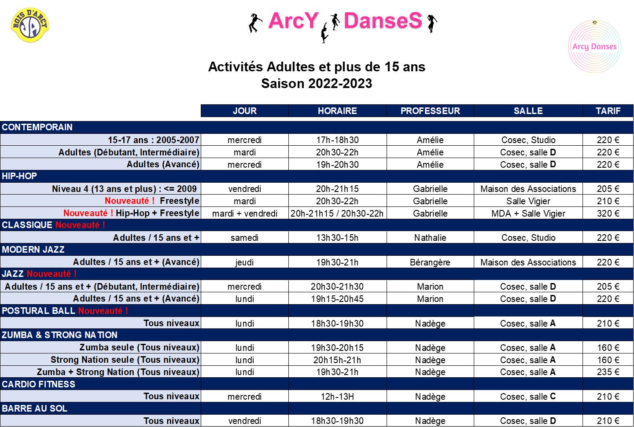Click the circular Arcy Danses logo
This screenshot has height=427, width=634.
pyautogui.click(x=594, y=46)
